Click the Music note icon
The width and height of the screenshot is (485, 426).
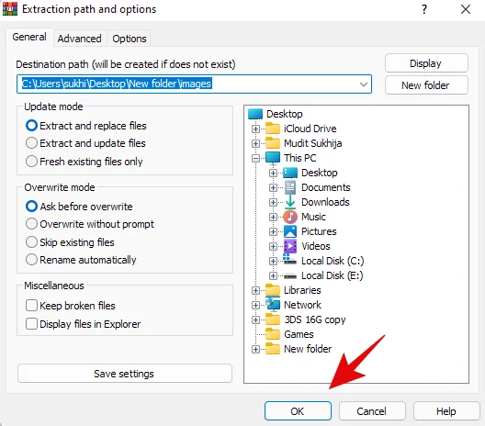[x=290, y=217]
